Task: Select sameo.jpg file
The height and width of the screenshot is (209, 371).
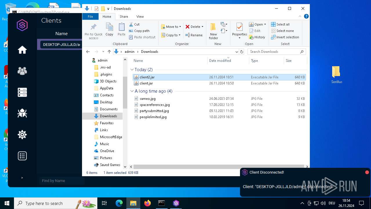Action: (x=219, y=99)
